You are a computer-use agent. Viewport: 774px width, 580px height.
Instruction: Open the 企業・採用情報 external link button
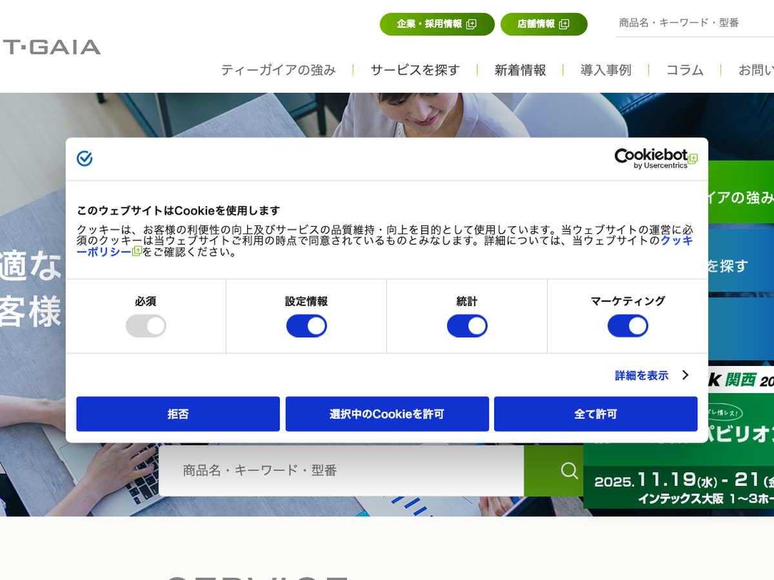point(437,24)
